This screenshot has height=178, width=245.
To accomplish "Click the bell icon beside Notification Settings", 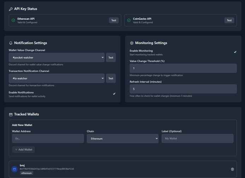I will click(x=11, y=43).
